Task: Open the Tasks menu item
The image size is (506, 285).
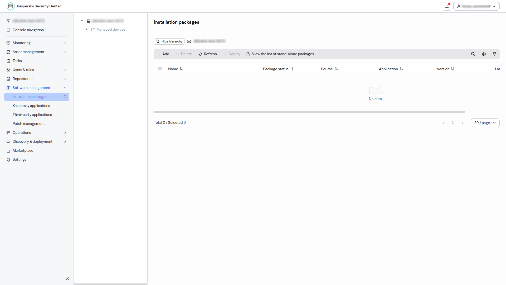Action: point(17,61)
